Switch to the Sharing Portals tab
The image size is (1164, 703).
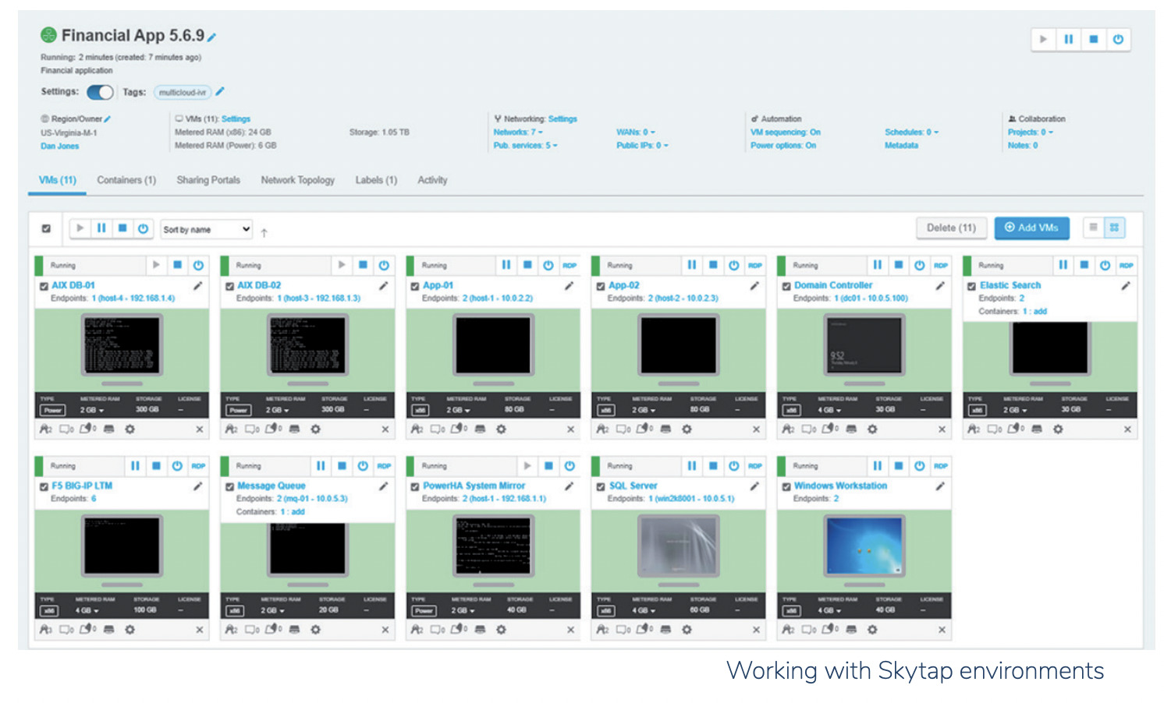208,180
